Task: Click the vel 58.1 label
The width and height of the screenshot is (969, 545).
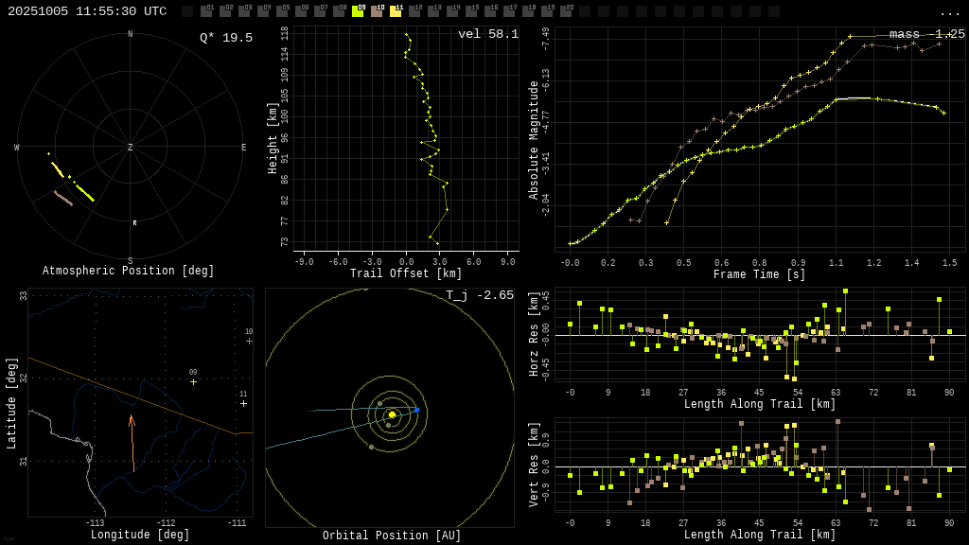Action: [487, 34]
